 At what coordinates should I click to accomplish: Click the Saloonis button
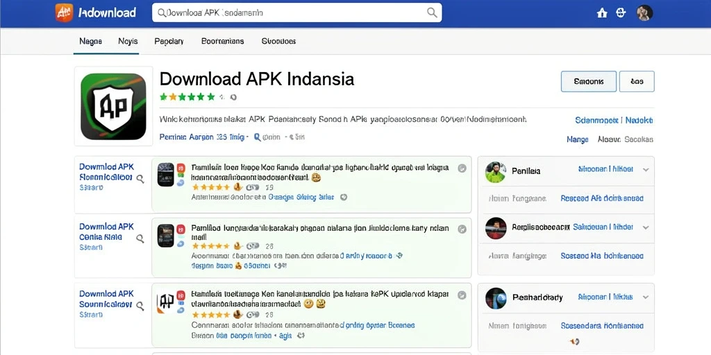(x=589, y=82)
